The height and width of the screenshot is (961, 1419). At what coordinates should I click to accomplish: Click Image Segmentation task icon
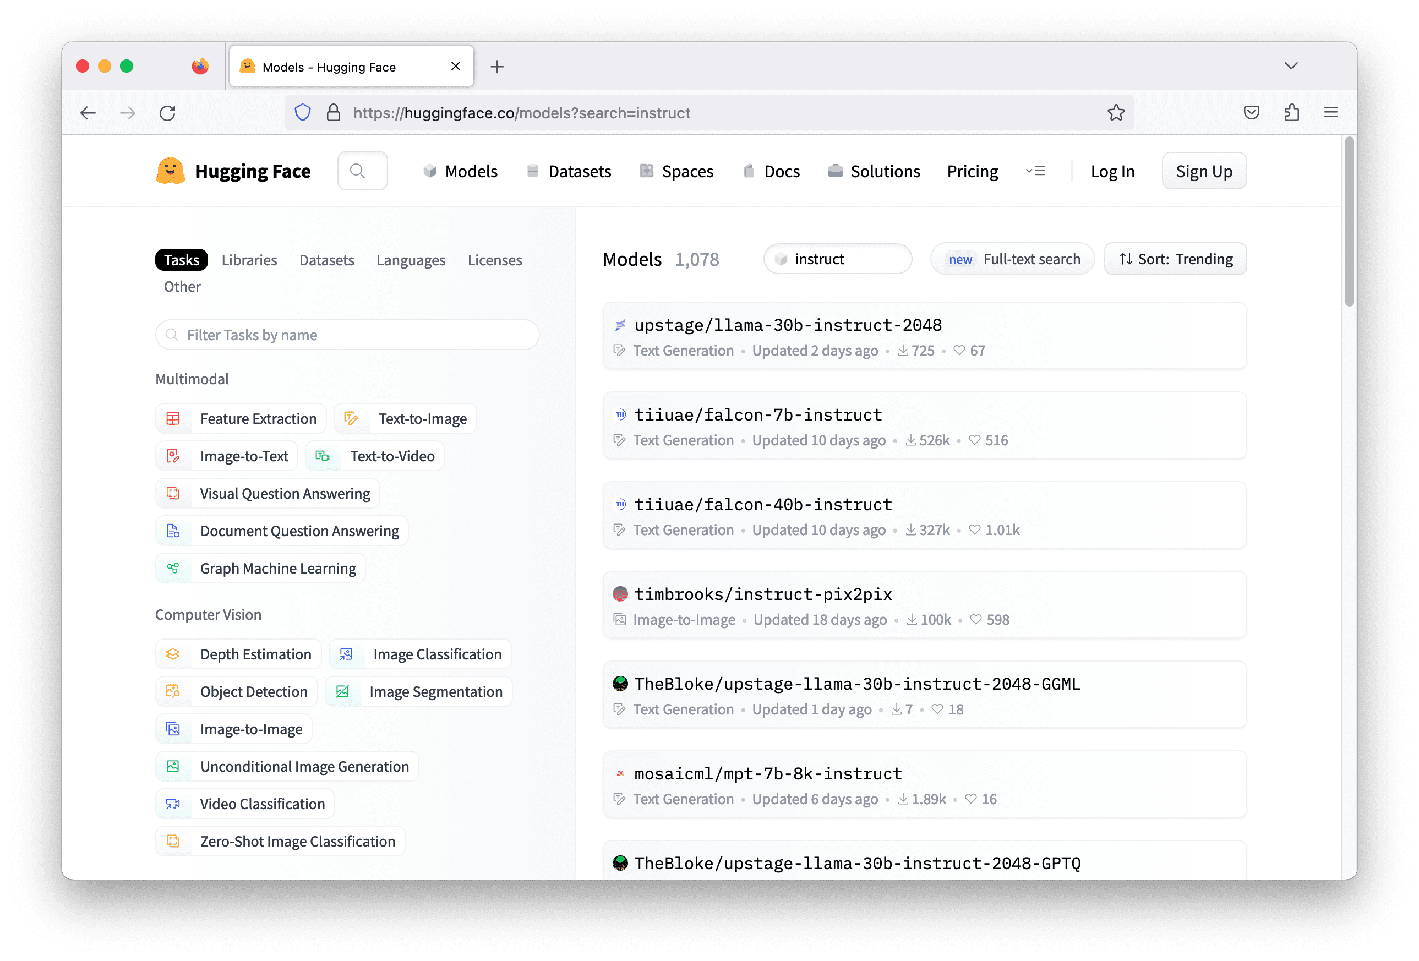342,692
